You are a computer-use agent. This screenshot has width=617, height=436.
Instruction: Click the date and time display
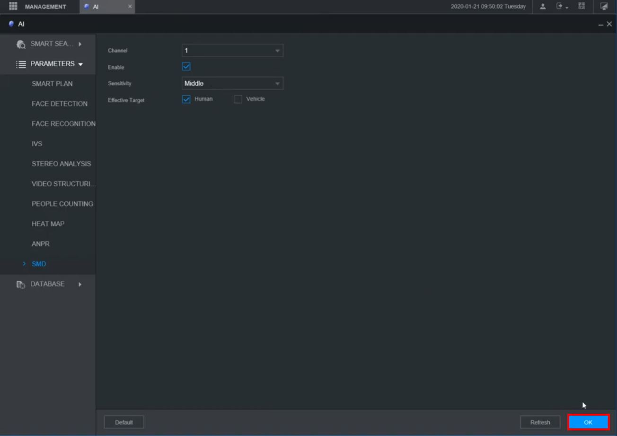tap(488, 7)
